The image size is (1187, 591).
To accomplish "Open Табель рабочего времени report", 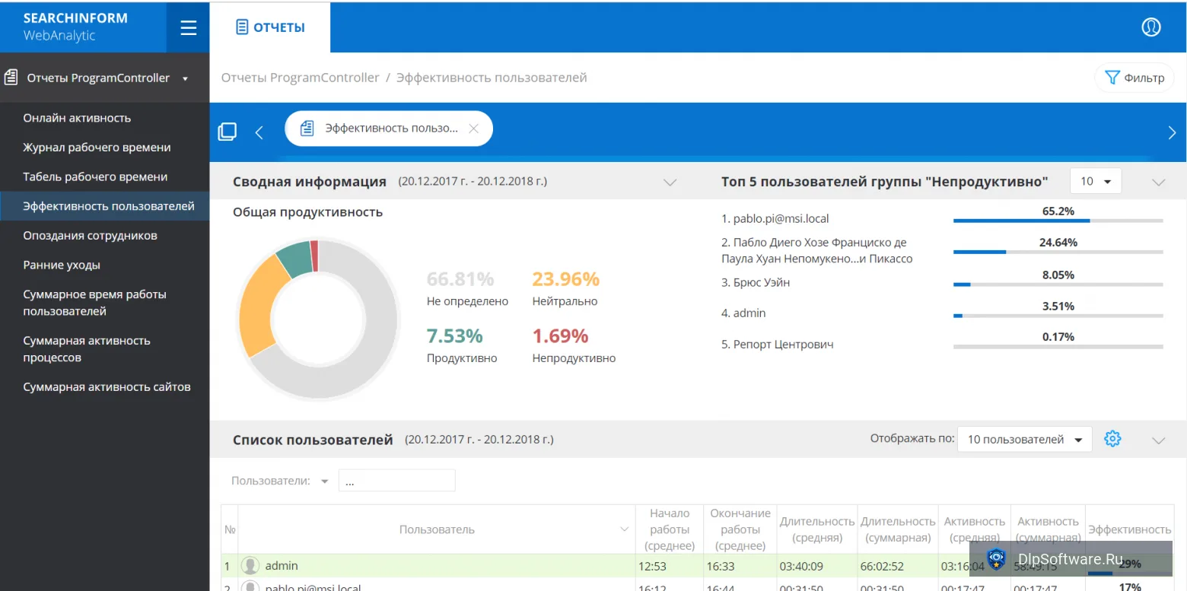I will pyautogui.click(x=95, y=176).
